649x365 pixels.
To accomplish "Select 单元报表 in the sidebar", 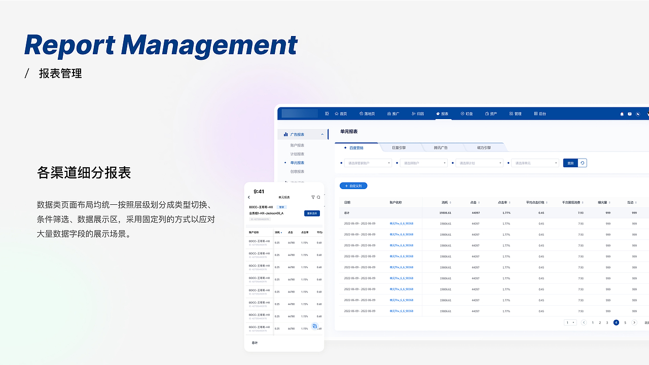I will 297,163.
